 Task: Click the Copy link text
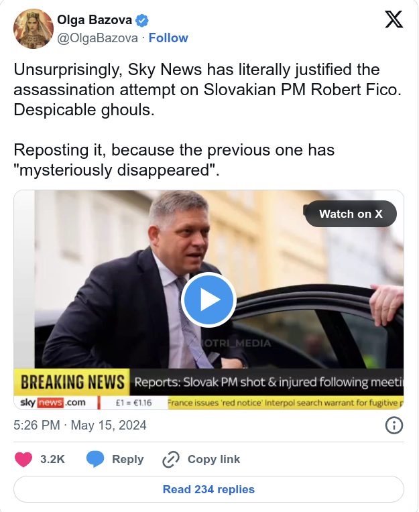pyautogui.click(x=213, y=459)
